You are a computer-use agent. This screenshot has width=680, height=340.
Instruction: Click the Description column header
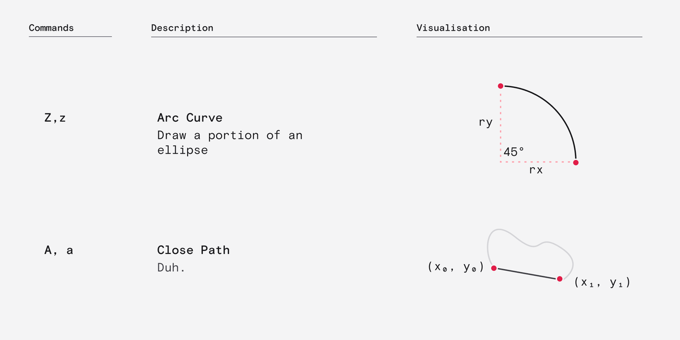(x=182, y=28)
